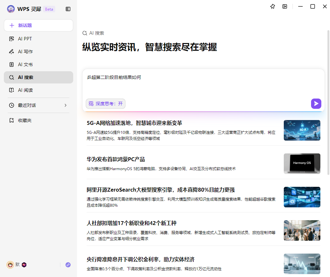Image resolution: width=330 pixels, height=277 pixels.
Task: Open the membership badge next to 默
Action: [x=24, y=264]
